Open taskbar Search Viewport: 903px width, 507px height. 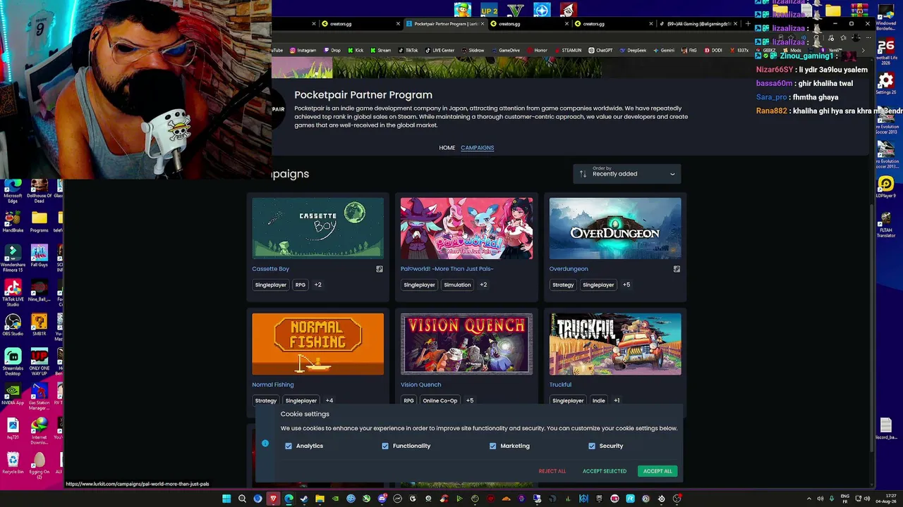click(242, 499)
